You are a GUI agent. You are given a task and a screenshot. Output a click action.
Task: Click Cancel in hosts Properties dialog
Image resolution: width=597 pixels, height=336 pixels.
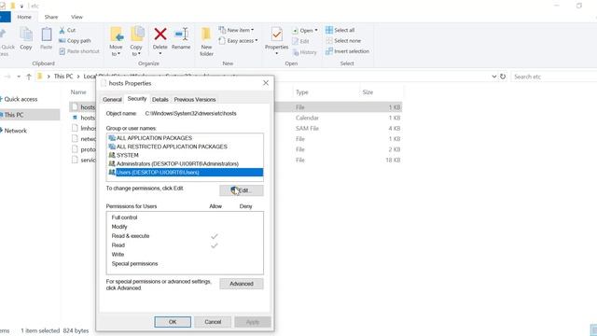(x=213, y=322)
